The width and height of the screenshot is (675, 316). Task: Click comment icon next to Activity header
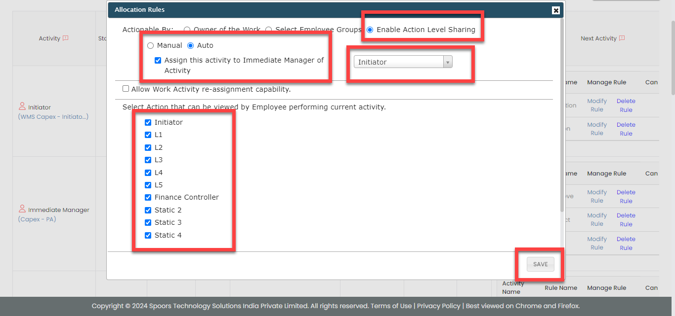pyautogui.click(x=65, y=38)
